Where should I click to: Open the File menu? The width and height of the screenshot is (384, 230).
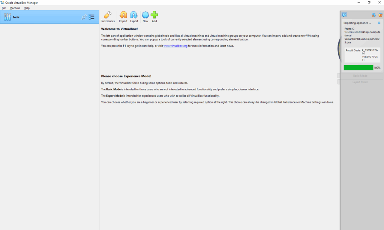point(4,8)
